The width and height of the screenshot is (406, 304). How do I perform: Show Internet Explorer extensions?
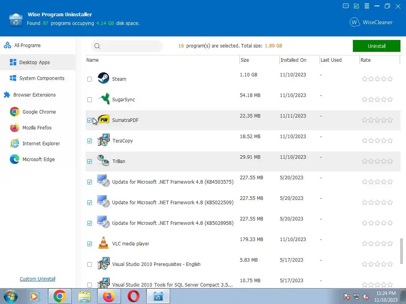(x=38, y=143)
